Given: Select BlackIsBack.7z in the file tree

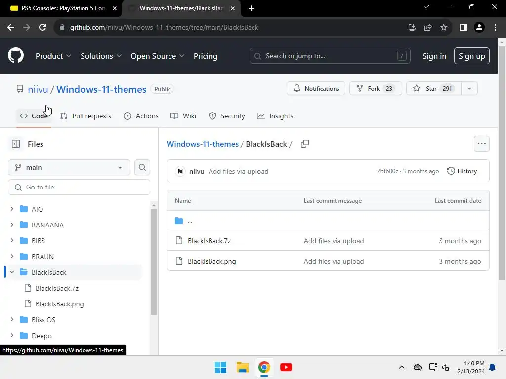Looking at the screenshot, I should point(57,288).
